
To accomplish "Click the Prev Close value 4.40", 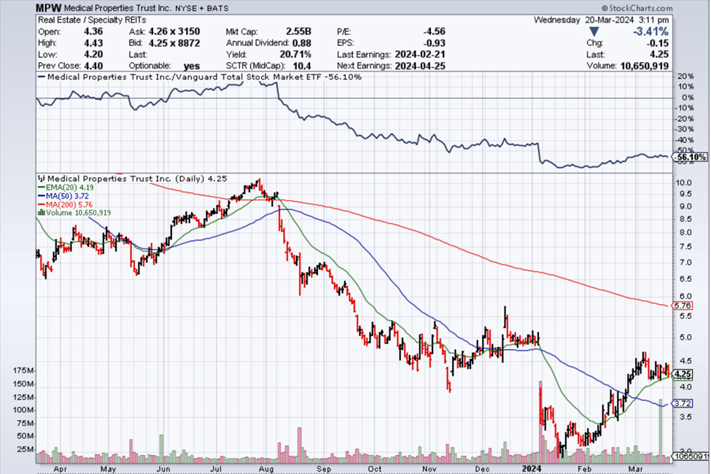I will (x=93, y=66).
